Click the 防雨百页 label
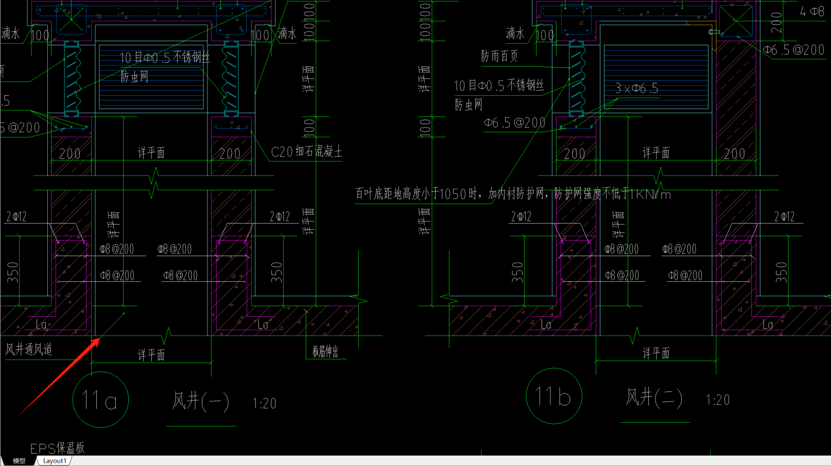This screenshot has height=466, width=831. click(x=499, y=56)
